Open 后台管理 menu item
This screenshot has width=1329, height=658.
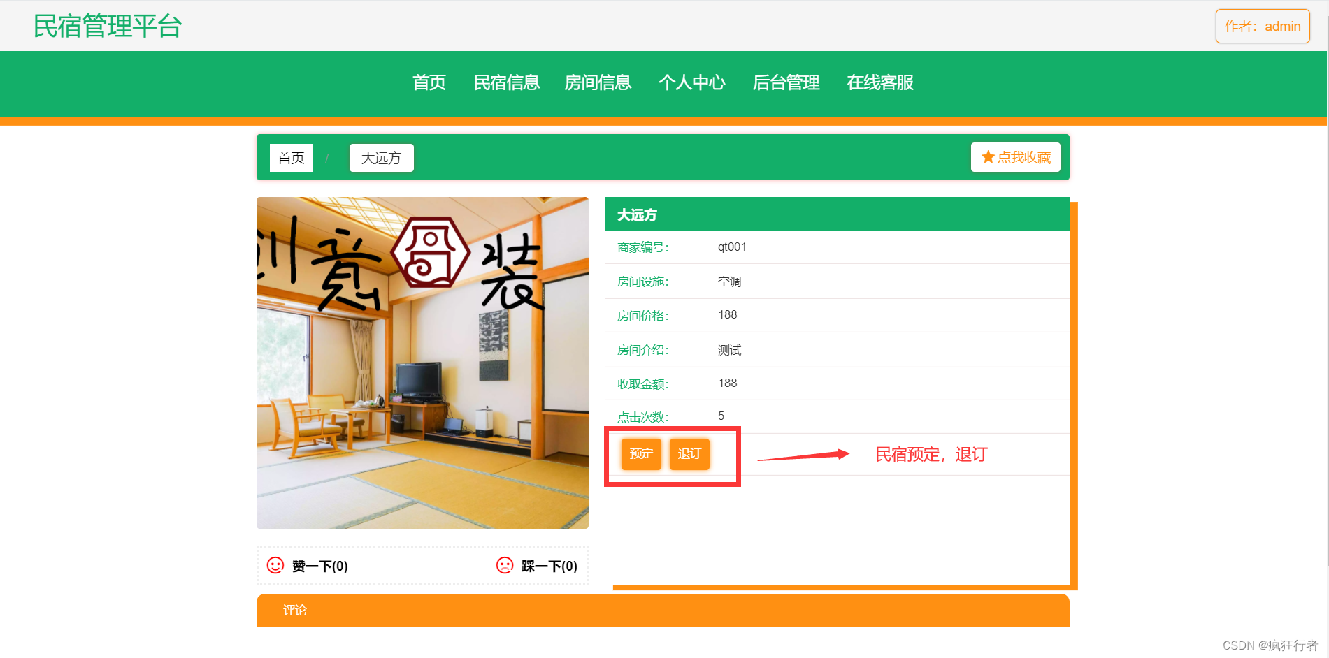point(786,82)
